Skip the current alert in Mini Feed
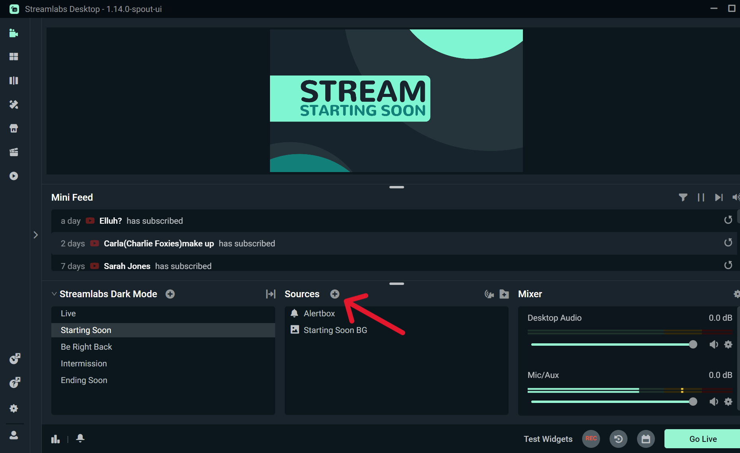 point(719,197)
